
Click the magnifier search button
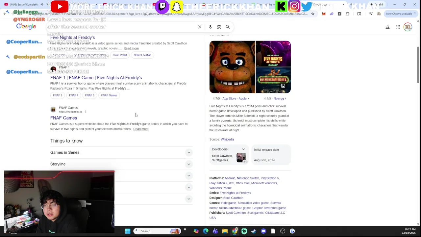pyautogui.click(x=228, y=27)
